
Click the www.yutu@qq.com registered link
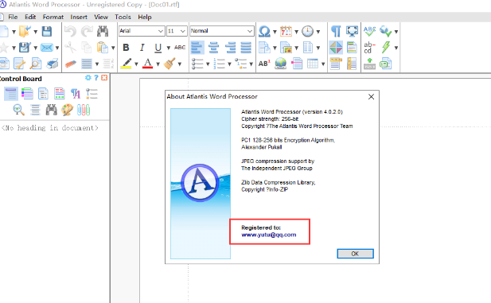coord(269,235)
